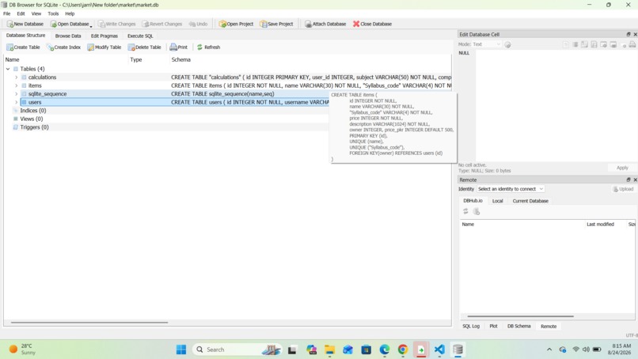Screen dimensions: 638x359
Task: Switch to the Local tab in Remote
Action: pos(498,201)
